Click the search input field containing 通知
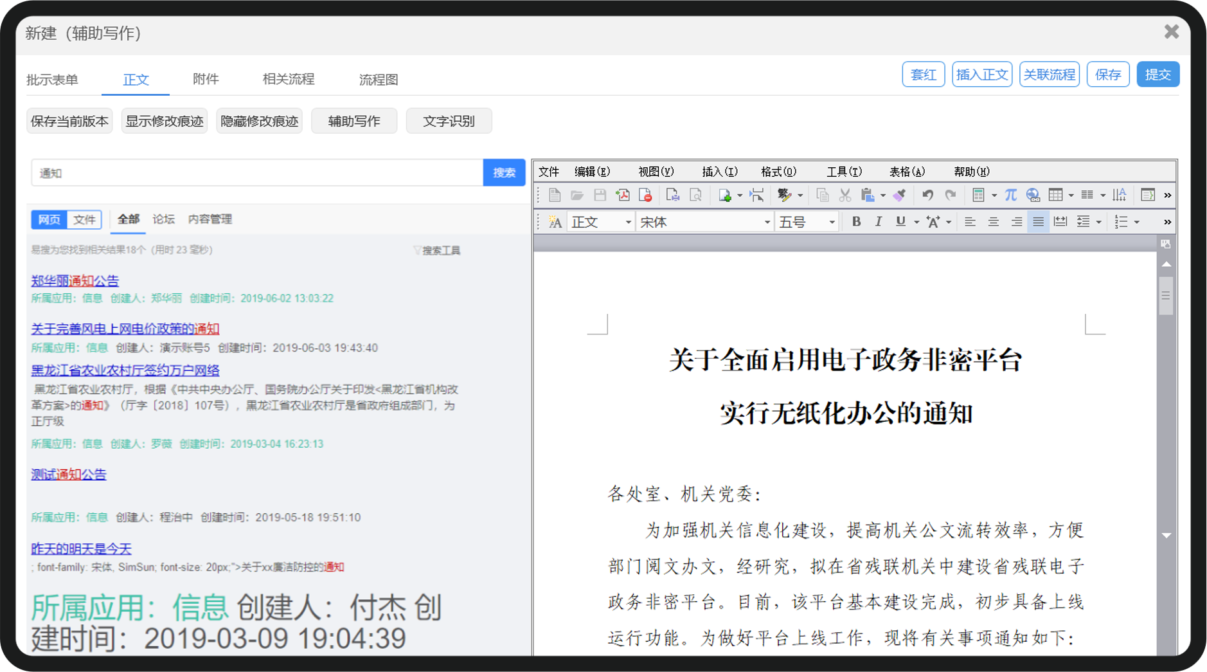This screenshot has width=1207, height=672. click(x=257, y=172)
